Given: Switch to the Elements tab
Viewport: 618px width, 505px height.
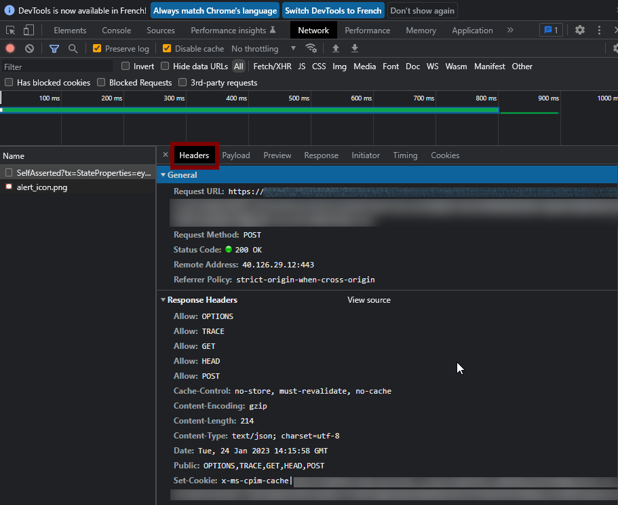Looking at the screenshot, I should click(70, 31).
